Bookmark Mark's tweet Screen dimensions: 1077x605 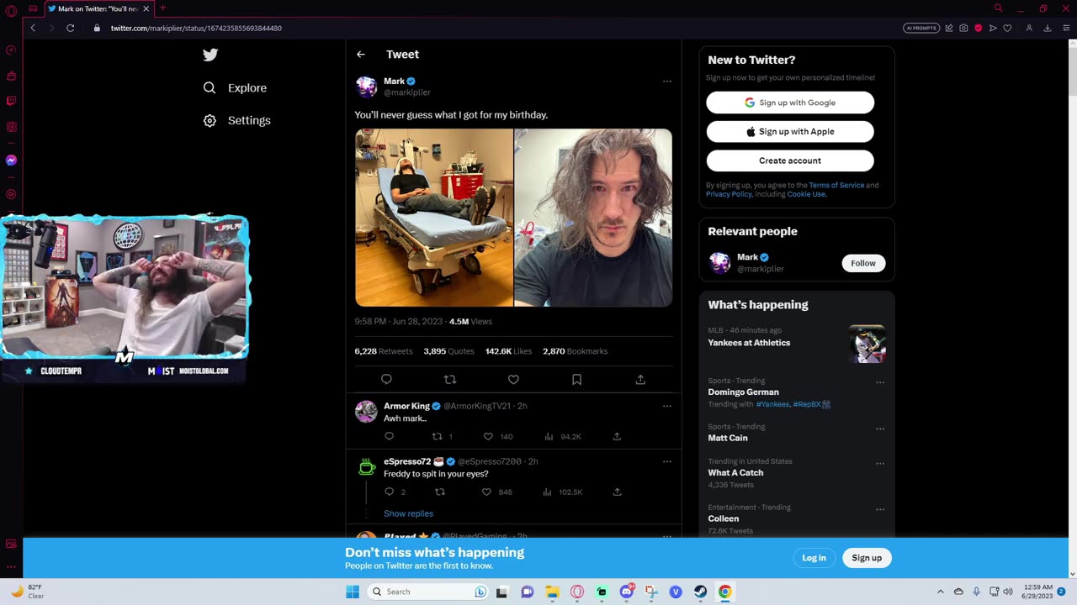click(x=576, y=380)
